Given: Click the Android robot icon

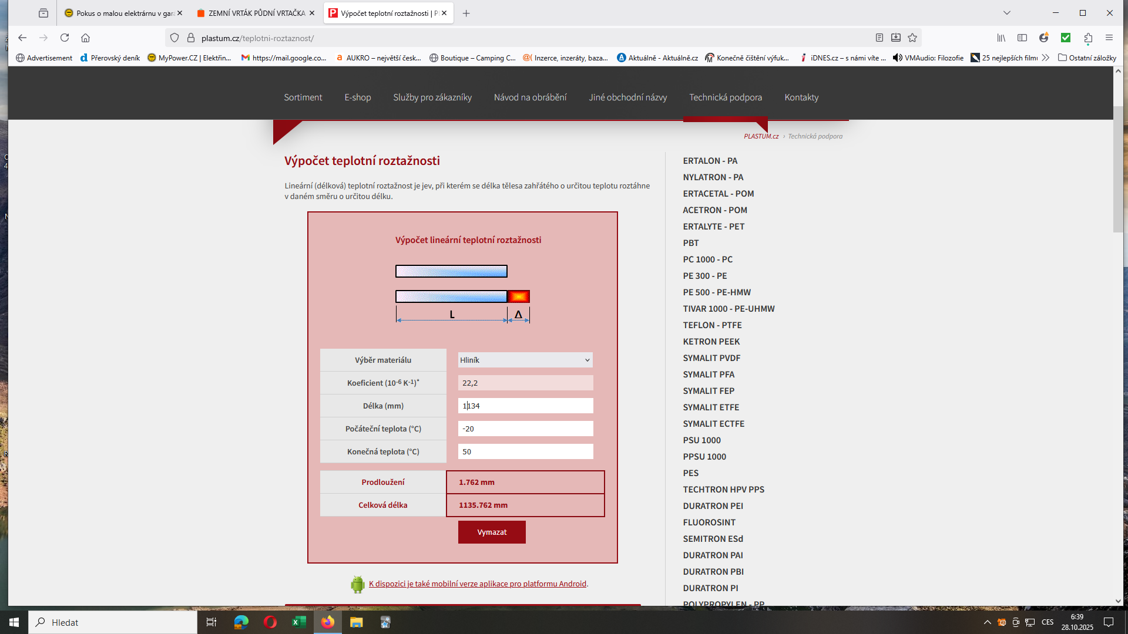Looking at the screenshot, I should pos(357,584).
